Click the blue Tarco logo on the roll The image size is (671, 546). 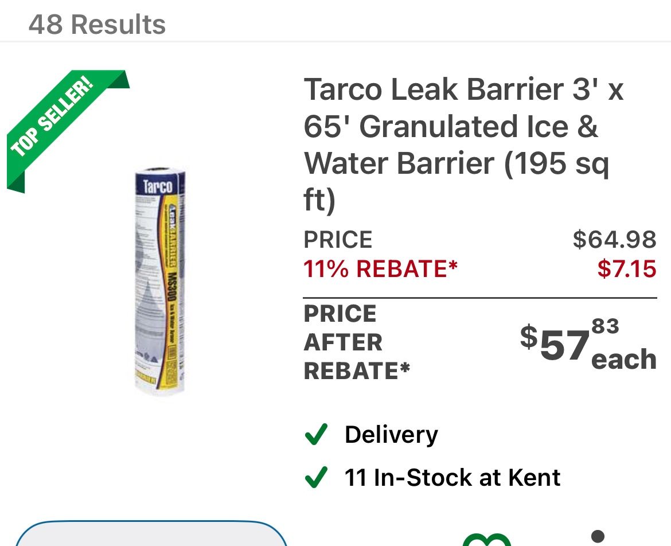point(157,186)
